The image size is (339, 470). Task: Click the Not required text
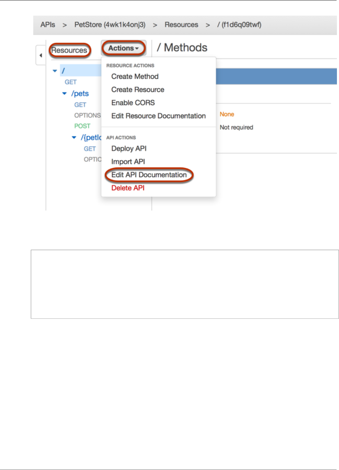(x=237, y=127)
